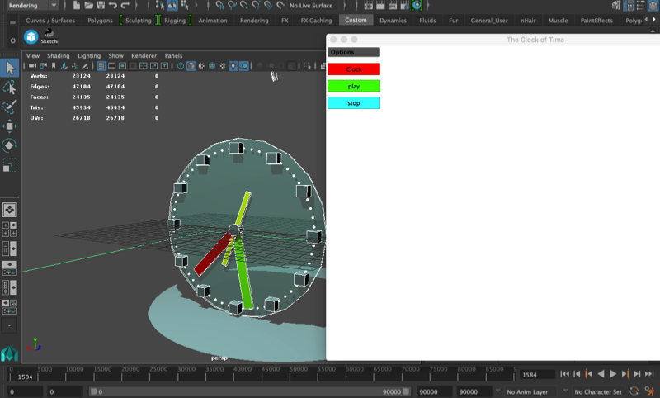Click the Save scene icon

101,5
